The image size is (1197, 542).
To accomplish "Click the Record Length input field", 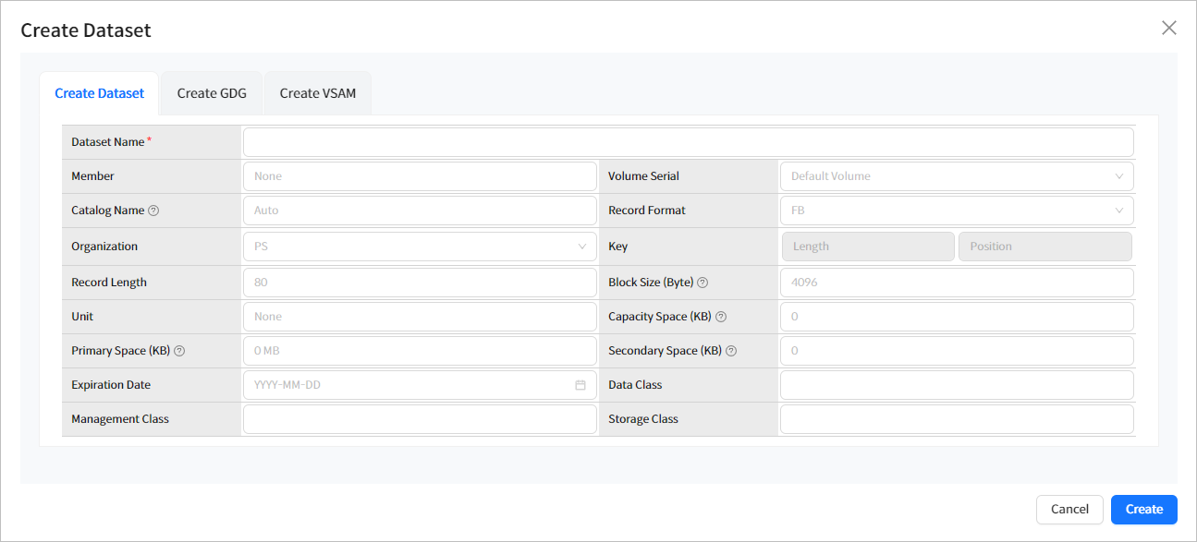I will (x=420, y=282).
